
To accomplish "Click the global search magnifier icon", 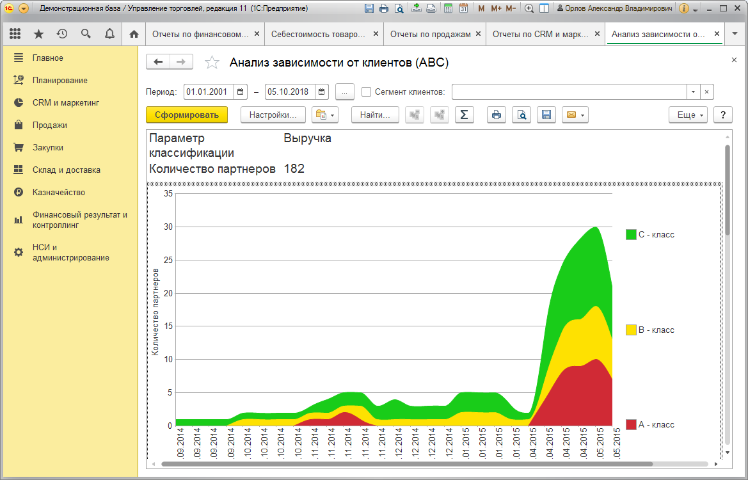I will (x=86, y=34).
